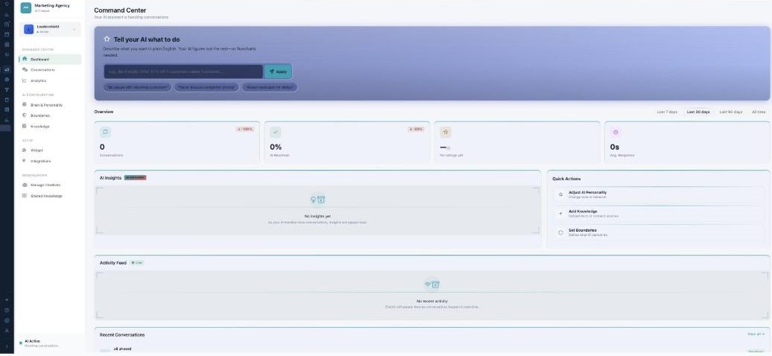
Task: Open Adjust AI Personality quick action
Action: (x=659, y=194)
